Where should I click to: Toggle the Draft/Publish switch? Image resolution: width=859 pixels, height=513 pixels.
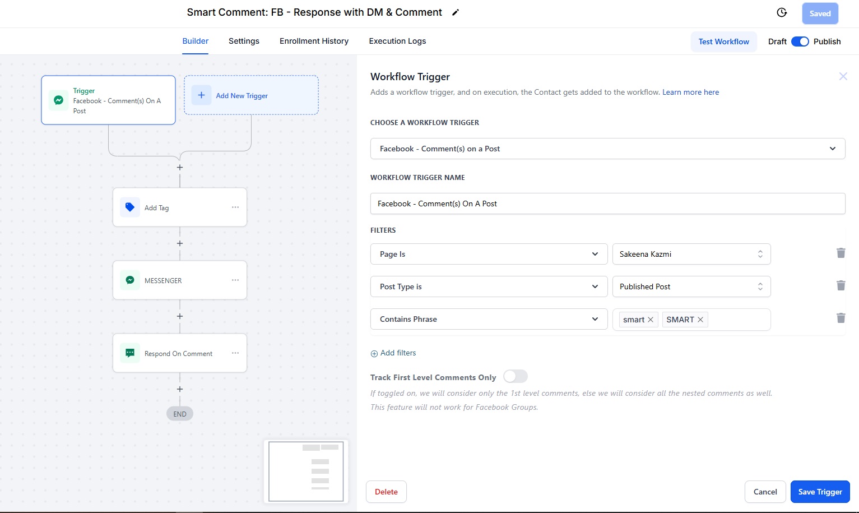click(x=800, y=41)
